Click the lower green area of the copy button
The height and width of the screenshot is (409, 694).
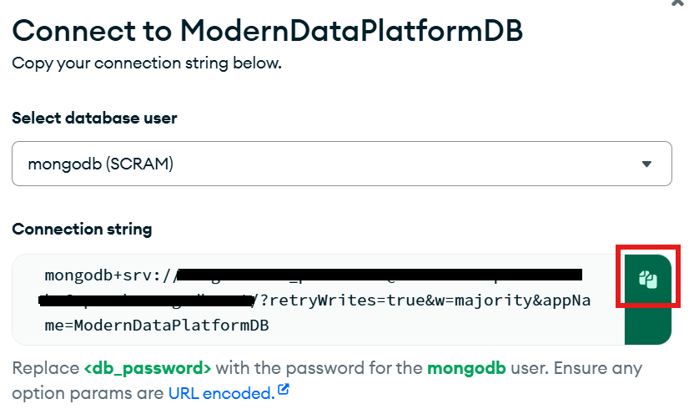click(648, 326)
